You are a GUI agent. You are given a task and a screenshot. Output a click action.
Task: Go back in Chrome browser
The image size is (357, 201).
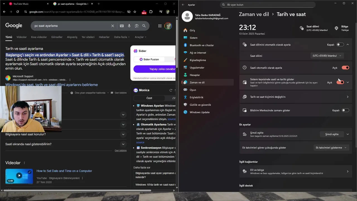click(4, 12)
